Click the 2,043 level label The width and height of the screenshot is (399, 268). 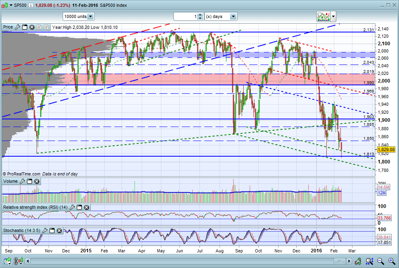(369, 62)
